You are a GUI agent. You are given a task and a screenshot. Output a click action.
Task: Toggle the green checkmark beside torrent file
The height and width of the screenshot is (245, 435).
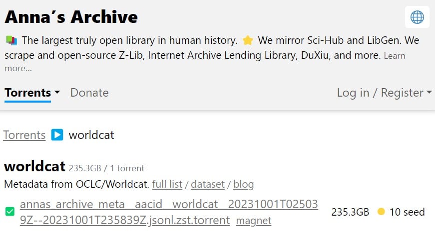pyautogui.click(x=10, y=212)
